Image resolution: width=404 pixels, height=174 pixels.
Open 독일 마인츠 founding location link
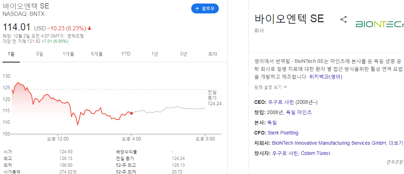click(299, 112)
